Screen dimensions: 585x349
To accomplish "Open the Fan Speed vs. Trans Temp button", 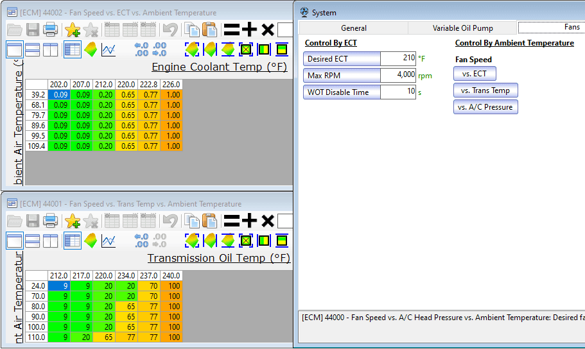I will tap(485, 90).
